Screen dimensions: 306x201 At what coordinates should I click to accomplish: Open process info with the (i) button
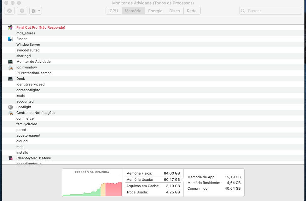(22, 11)
